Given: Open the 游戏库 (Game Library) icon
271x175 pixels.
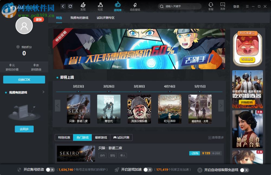Looking at the screenshot, I should (x=117, y=6).
